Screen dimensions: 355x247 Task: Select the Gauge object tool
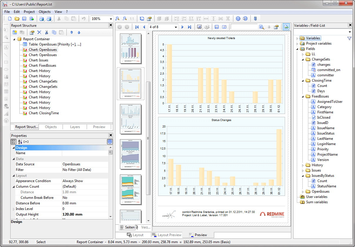point(6,120)
